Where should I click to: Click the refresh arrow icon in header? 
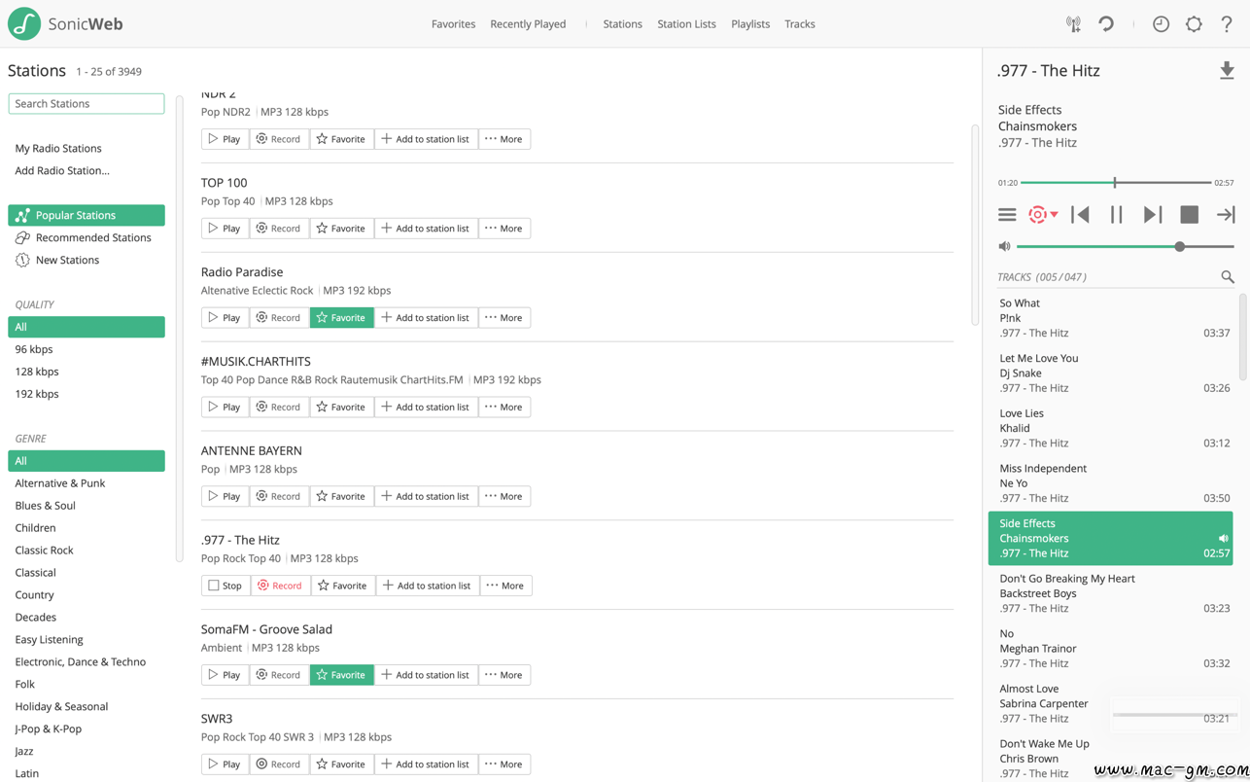(x=1106, y=24)
